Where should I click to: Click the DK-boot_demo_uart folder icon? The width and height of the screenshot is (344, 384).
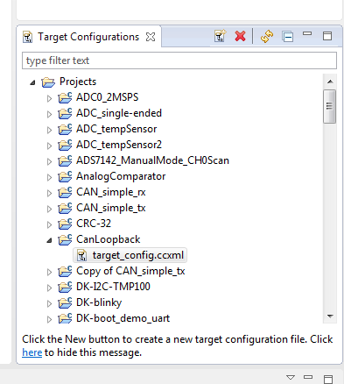(x=65, y=318)
